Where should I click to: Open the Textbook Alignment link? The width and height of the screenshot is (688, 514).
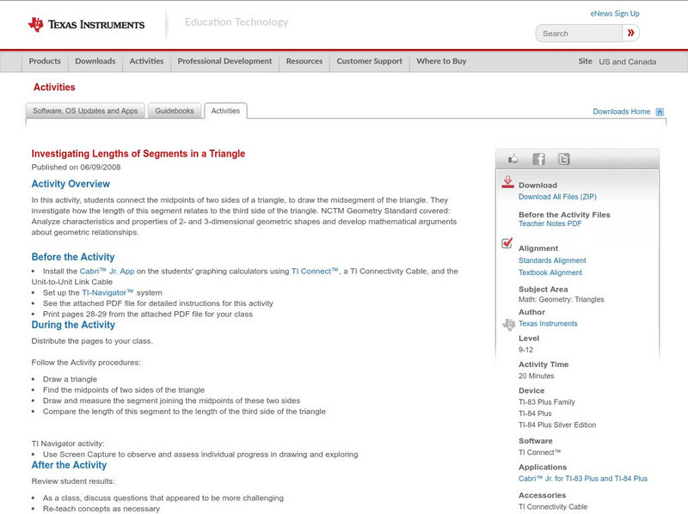click(550, 272)
